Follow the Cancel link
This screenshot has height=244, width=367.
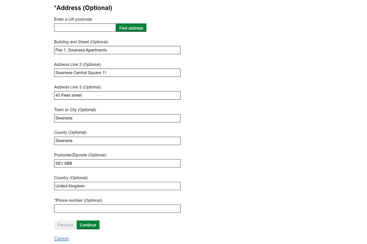click(x=61, y=239)
